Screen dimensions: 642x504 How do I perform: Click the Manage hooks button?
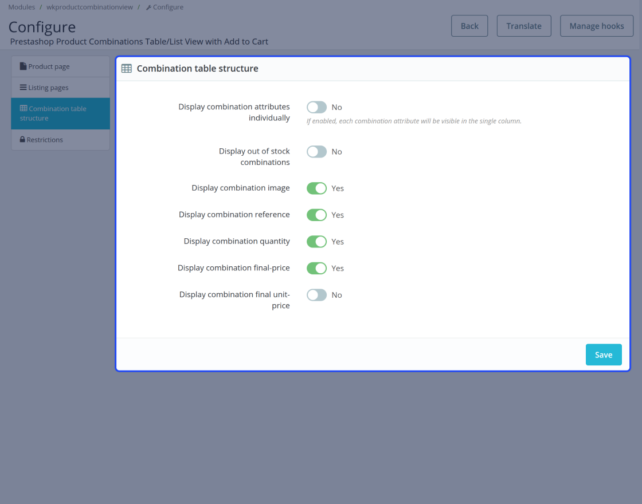pyautogui.click(x=596, y=26)
